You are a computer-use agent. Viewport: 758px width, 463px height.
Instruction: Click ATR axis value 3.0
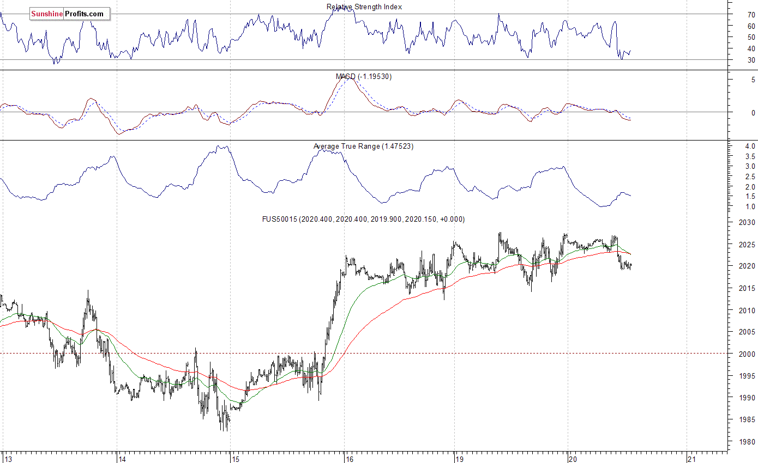point(750,166)
